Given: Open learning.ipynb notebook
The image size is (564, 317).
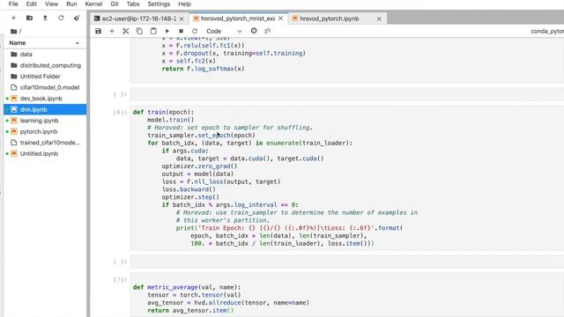Looking at the screenshot, I should tap(45, 121).
